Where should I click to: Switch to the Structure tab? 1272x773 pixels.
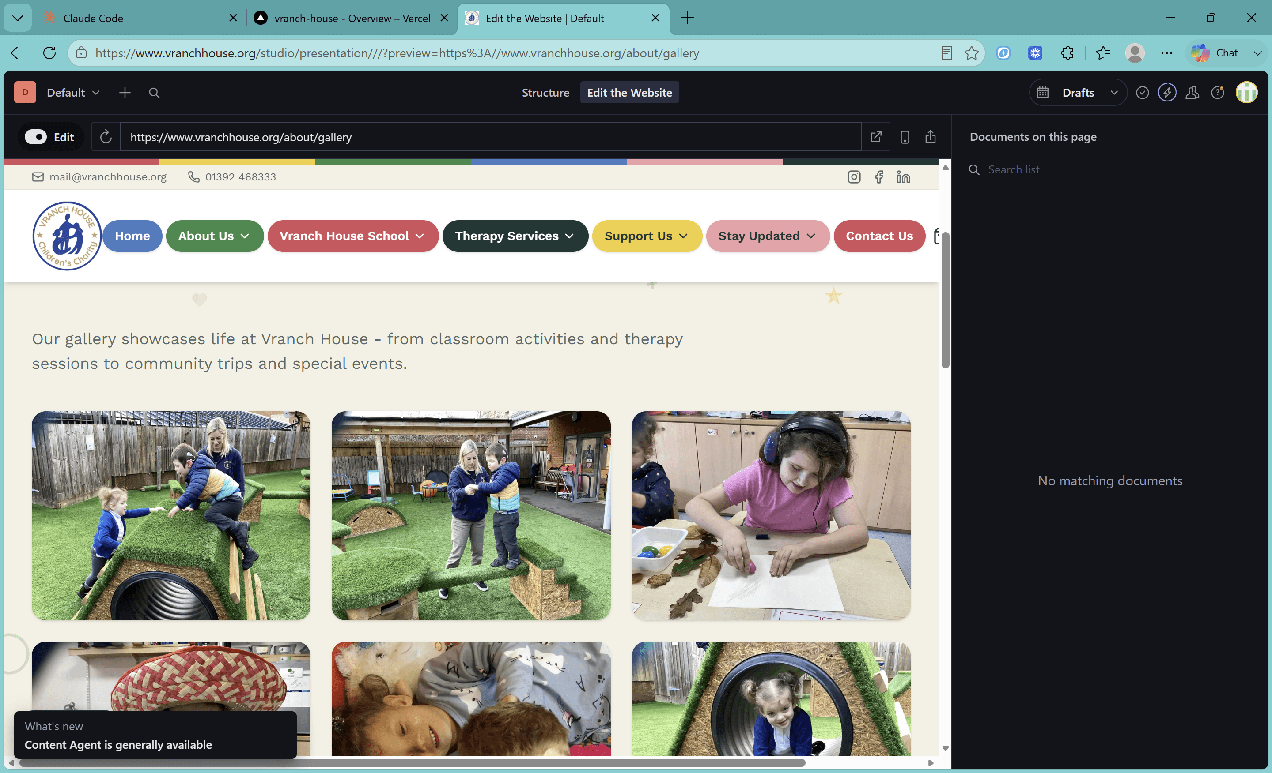pyautogui.click(x=545, y=92)
